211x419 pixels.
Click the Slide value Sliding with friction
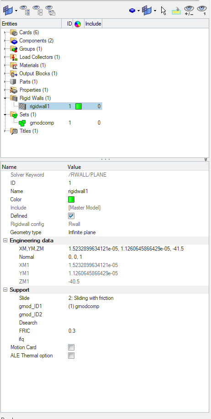click(x=91, y=298)
